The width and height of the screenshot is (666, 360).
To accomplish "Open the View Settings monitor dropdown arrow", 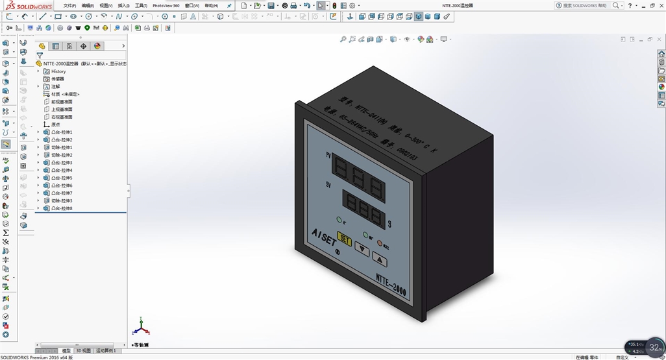I will [450, 40].
